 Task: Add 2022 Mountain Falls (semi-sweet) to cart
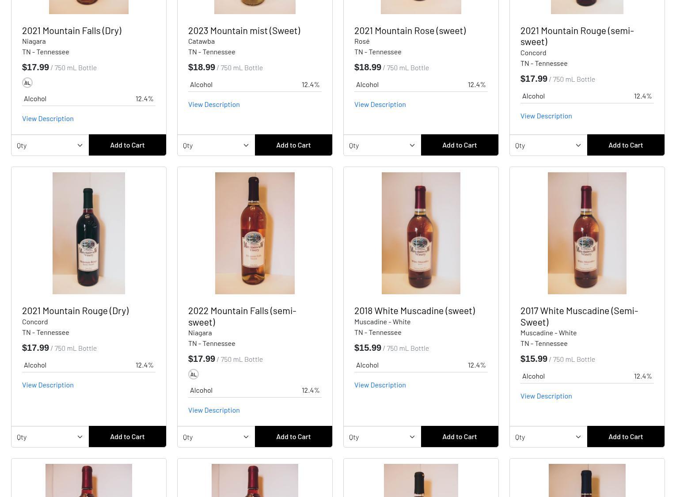(293, 436)
